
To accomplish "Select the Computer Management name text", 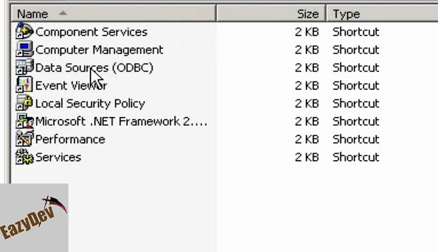I will click(99, 50).
